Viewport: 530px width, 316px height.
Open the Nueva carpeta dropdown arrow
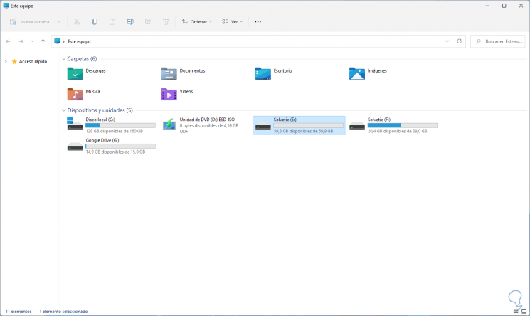(59, 22)
